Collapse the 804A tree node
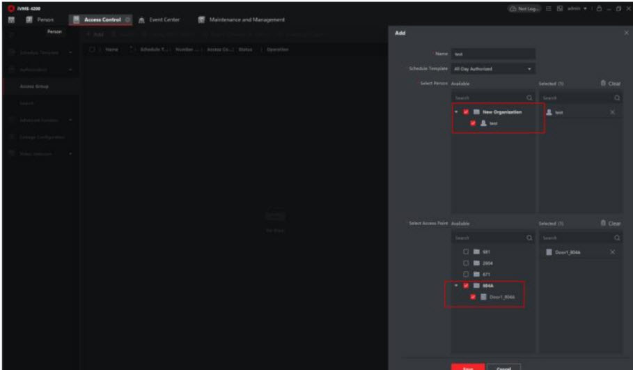This screenshot has width=633, height=370. 456,286
